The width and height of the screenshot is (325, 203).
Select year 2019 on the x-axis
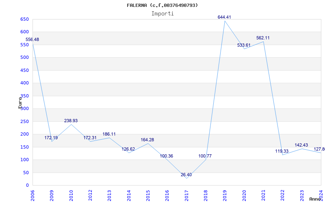pos(225,195)
